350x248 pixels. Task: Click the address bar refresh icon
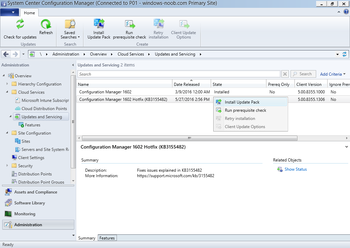(x=345, y=54)
